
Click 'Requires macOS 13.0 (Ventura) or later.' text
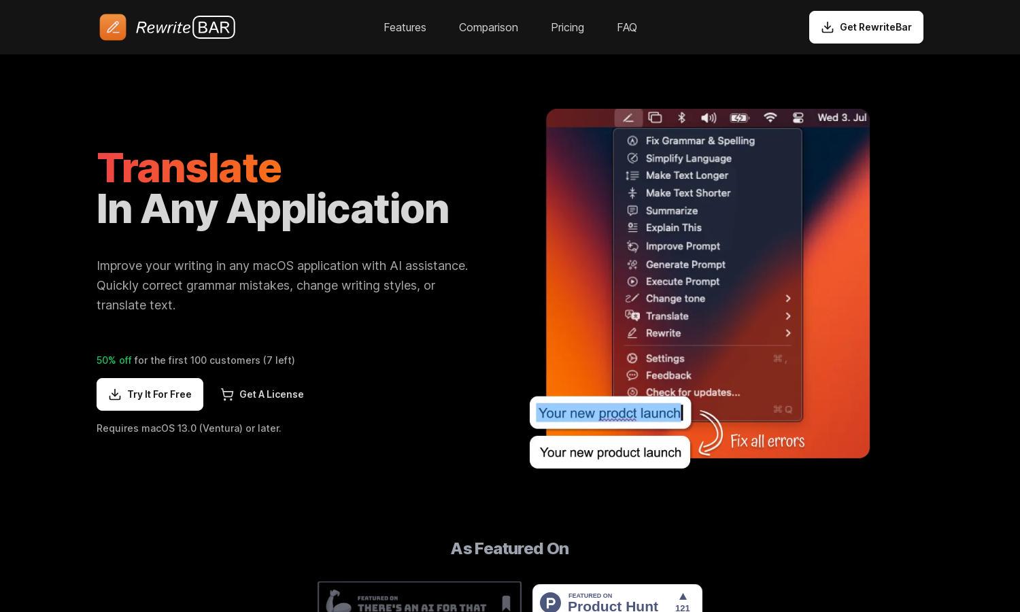point(189,428)
